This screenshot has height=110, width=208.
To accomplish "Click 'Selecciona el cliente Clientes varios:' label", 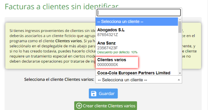I will pos(59,79).
